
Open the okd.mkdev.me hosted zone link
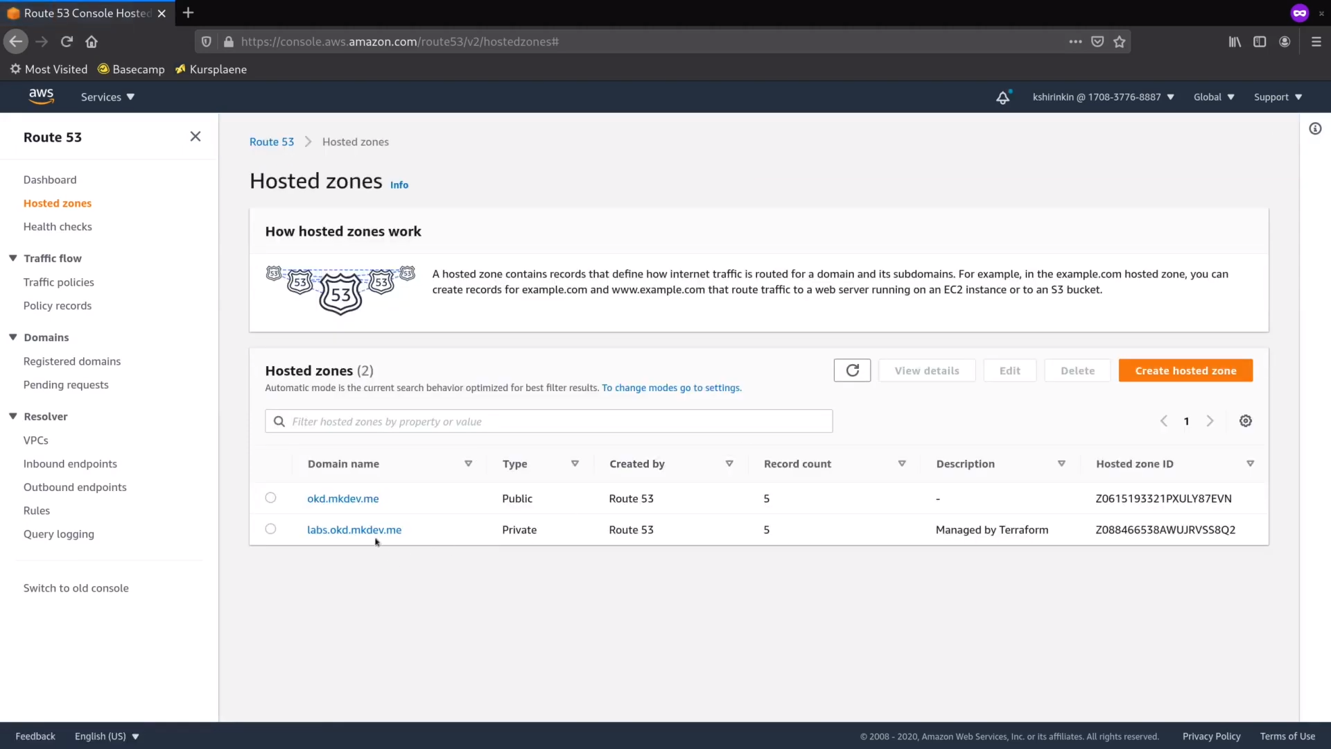pyautogui.click(x=343, y=499)
